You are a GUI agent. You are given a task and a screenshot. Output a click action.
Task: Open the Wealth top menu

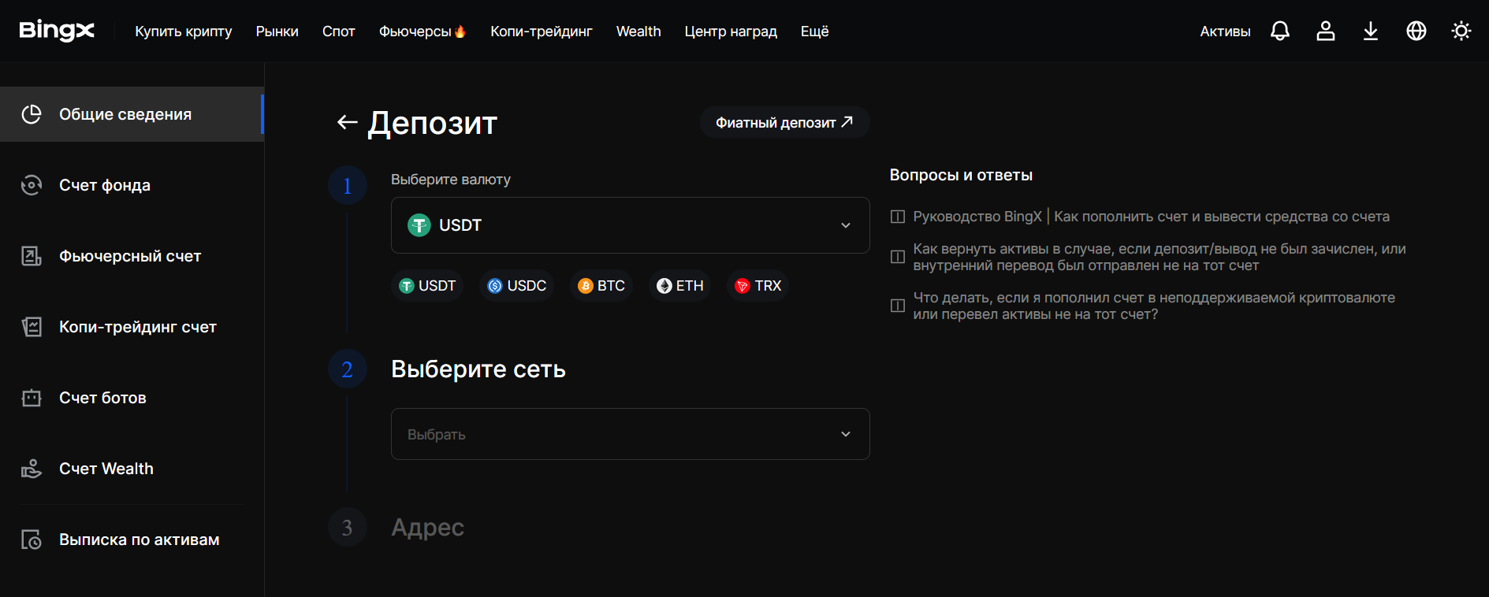click(x=638, y=32)
